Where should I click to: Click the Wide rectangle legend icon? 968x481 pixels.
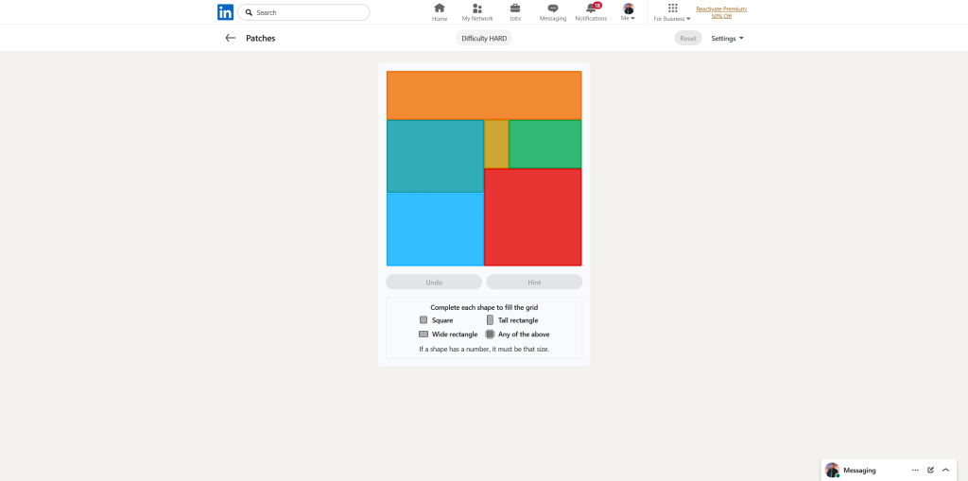(x=423, y=334)
